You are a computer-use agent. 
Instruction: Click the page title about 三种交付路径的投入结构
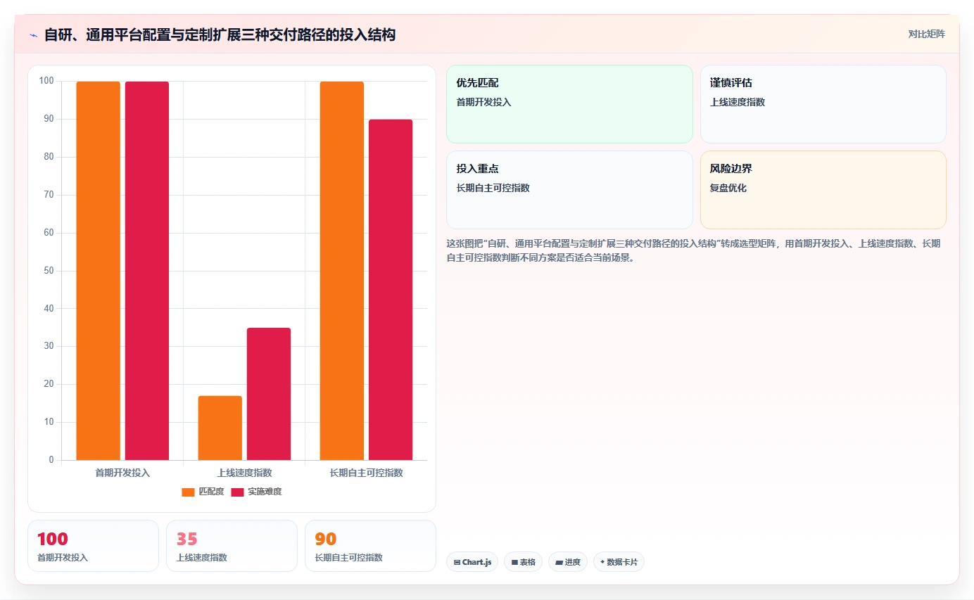tap(220, 34)
